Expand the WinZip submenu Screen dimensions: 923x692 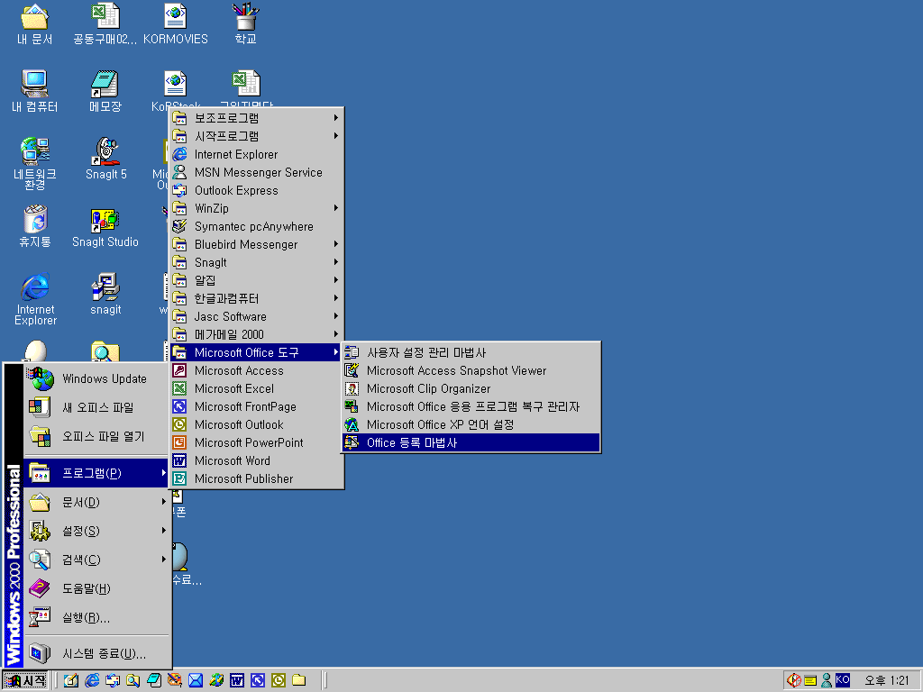coord(256,208)
